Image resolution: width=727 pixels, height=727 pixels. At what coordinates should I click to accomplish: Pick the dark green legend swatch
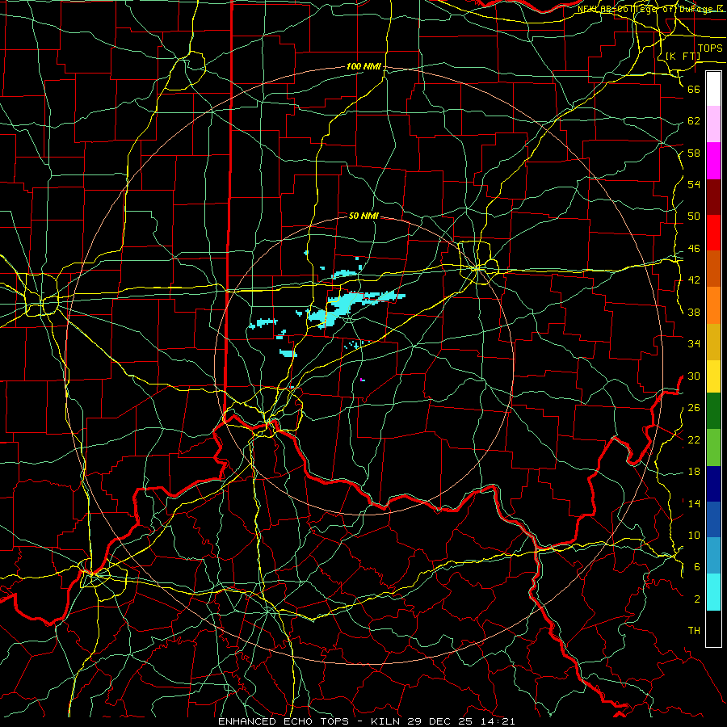point(713,411)
